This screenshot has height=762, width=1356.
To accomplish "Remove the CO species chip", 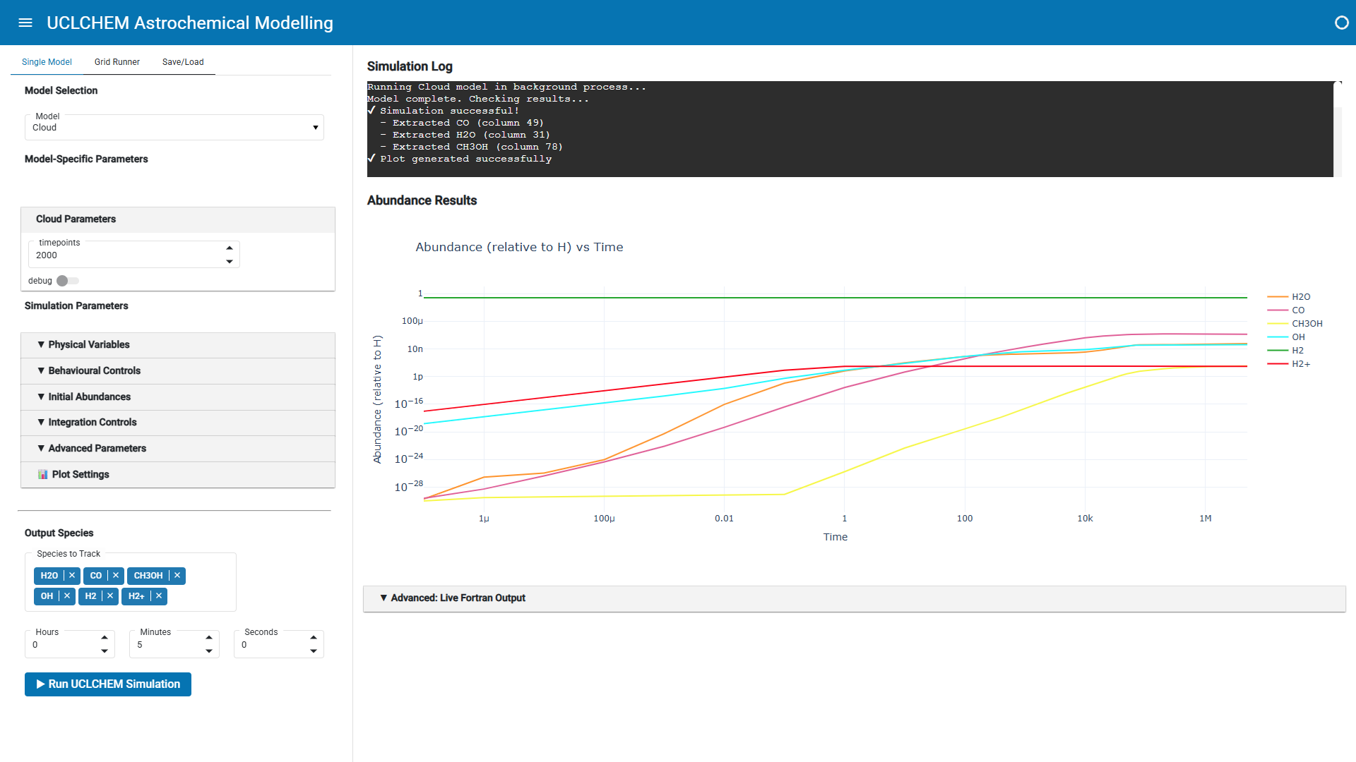I will (116, 576).
